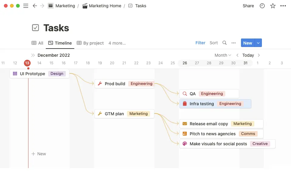Favorite the Tasks page with the star icon
Viewport: 291px width, 182px height.
click(x=273, y=5)
